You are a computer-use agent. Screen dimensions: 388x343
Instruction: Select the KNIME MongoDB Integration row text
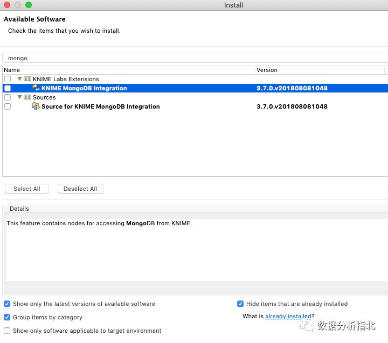pos(84,88)
